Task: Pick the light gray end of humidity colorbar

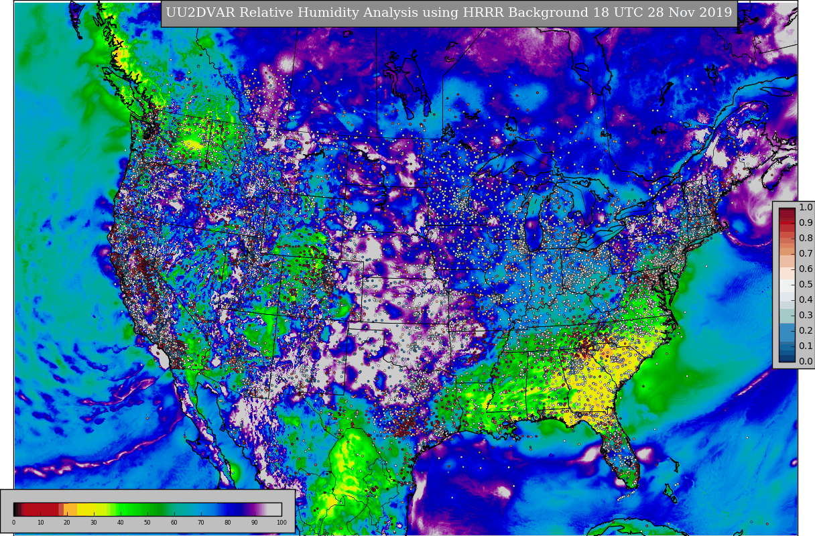Action: click(x=275, y=509)
